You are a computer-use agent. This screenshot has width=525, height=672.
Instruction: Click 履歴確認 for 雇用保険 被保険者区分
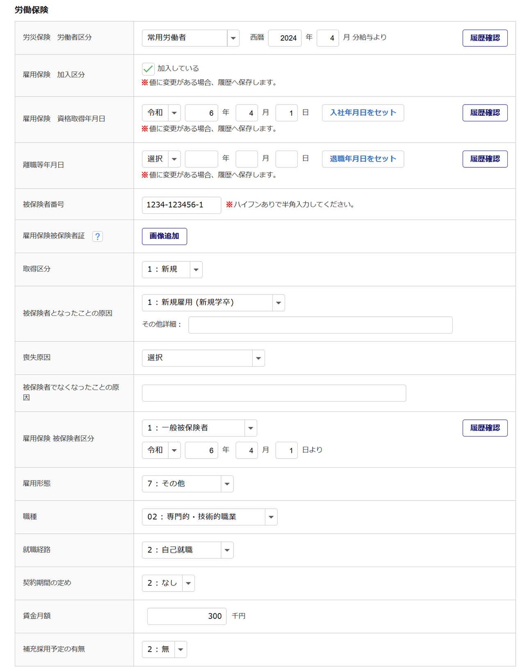(x=484, y=428)
